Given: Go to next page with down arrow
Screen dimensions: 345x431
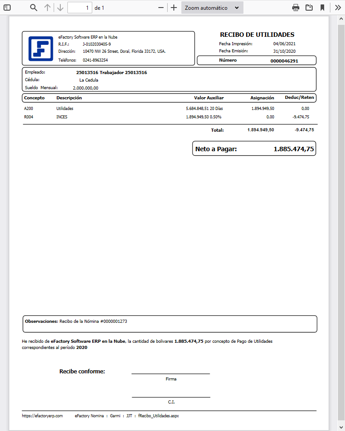Looking at the screenshot, I should [x=60, y=8].
